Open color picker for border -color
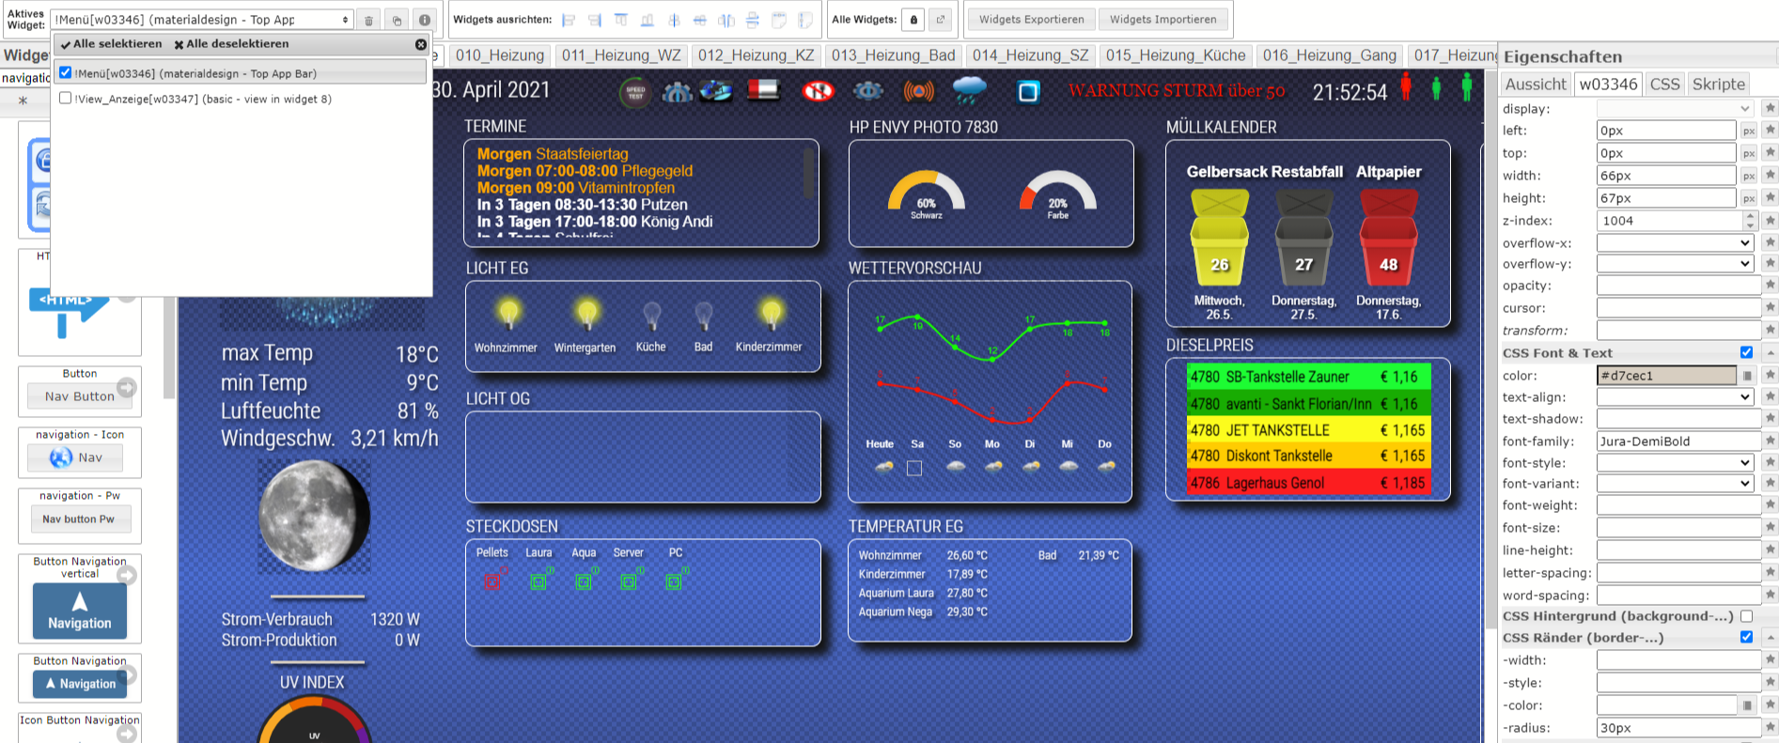Screen dimensions: 1779x743 point(1748,705)
